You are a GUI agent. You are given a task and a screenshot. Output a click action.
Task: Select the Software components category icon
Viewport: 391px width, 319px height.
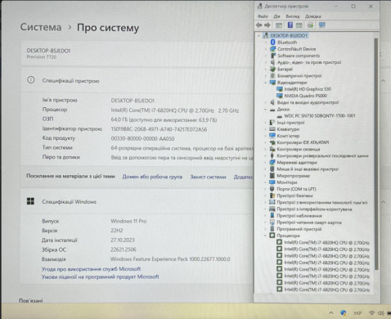click(x=273, y=56)
